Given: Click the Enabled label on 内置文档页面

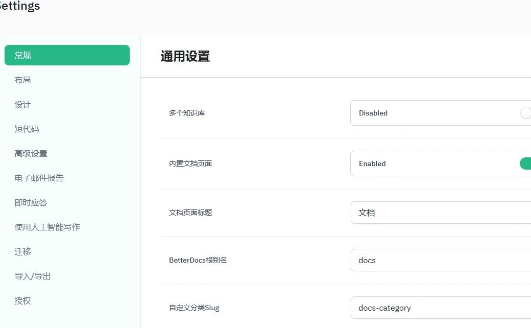Looking at the screenshot, I should pos(372,163).
